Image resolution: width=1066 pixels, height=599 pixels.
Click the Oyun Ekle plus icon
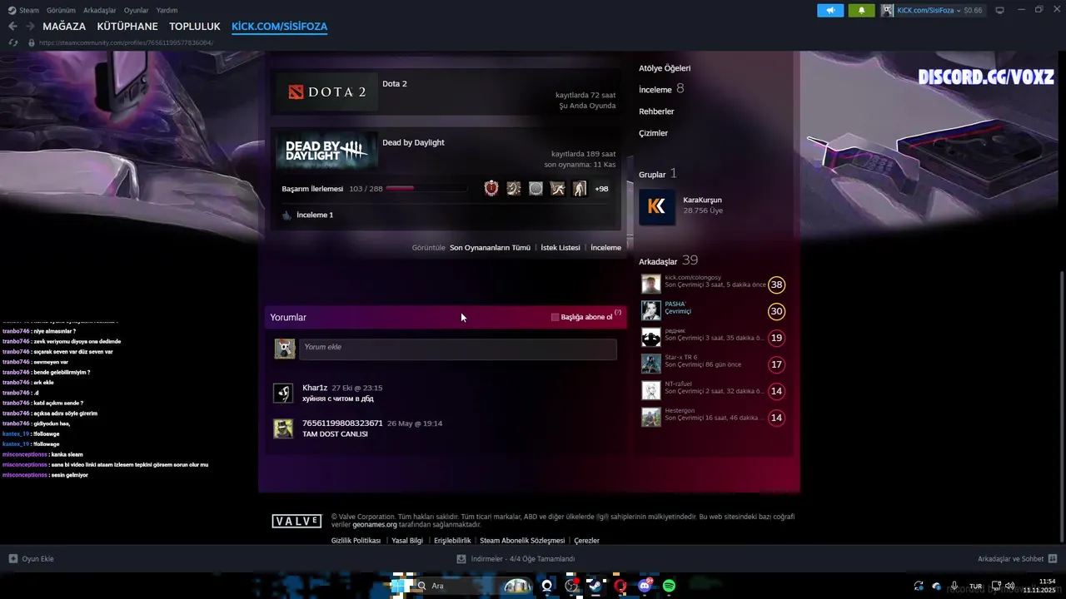tap(13, 558)
